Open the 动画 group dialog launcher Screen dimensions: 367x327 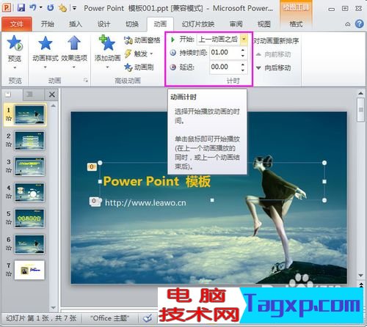86,80
